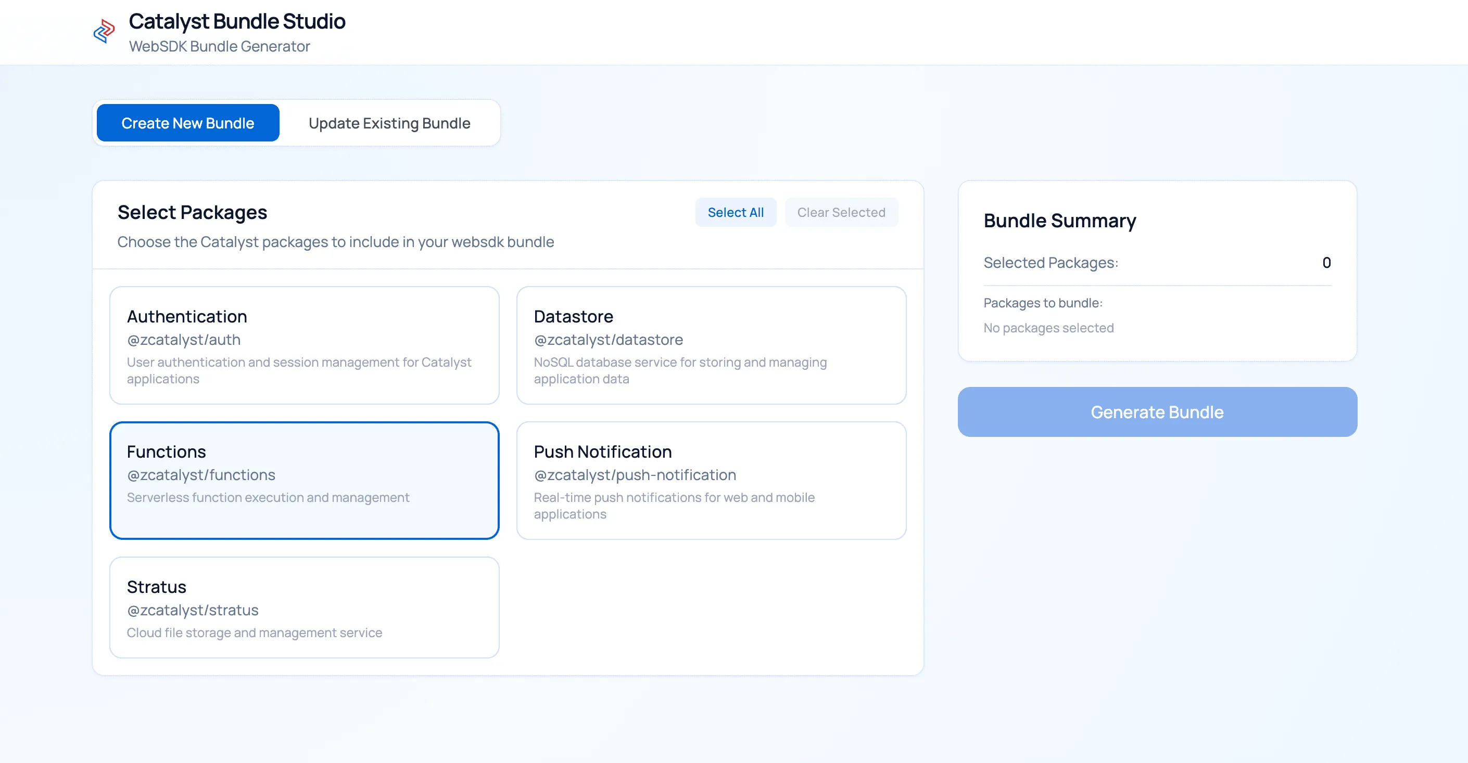
Task: Switch to Update Existing Bundle tab
Action: click(389, 123)
